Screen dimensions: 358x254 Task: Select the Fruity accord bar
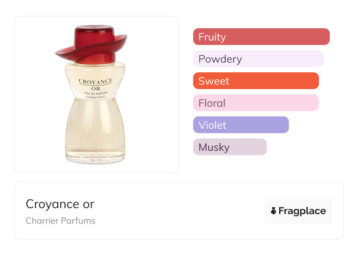261,37
